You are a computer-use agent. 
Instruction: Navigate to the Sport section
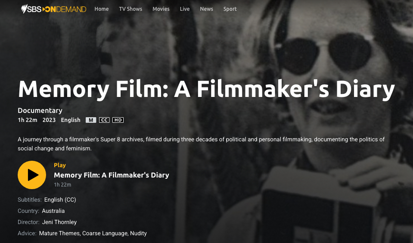point(230,9)
